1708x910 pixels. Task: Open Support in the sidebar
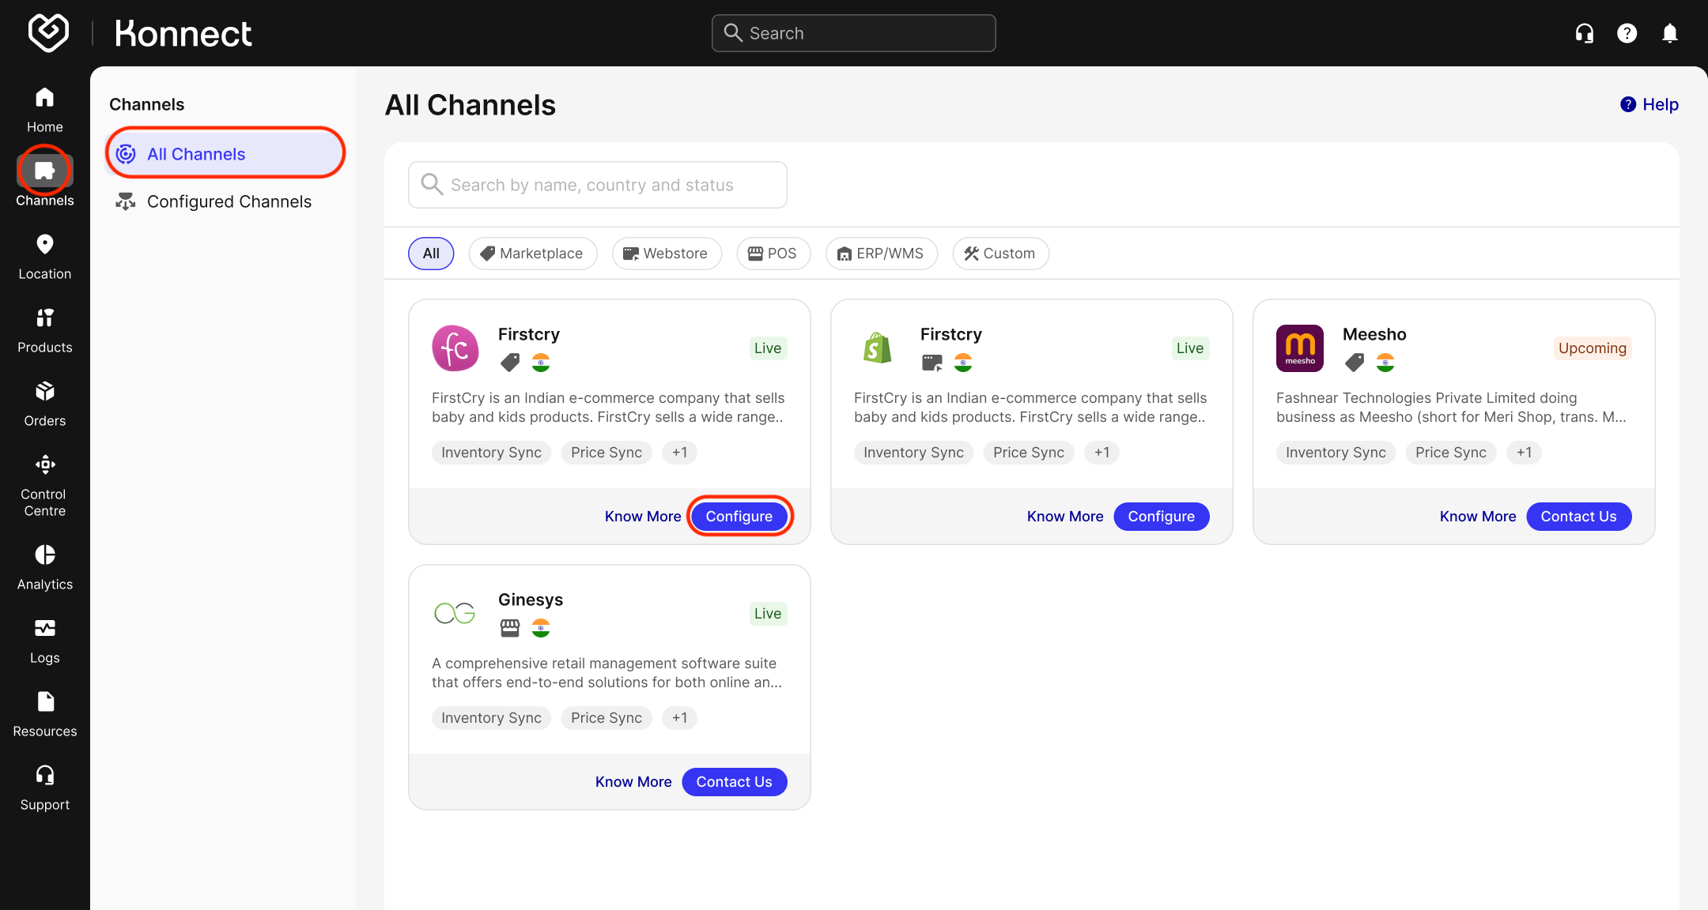tap(45, 788)
